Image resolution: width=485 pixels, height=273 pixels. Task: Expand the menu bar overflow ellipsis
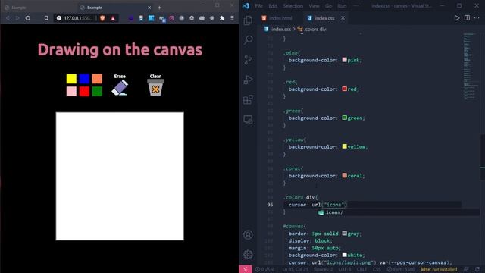(x=356, y=6)
